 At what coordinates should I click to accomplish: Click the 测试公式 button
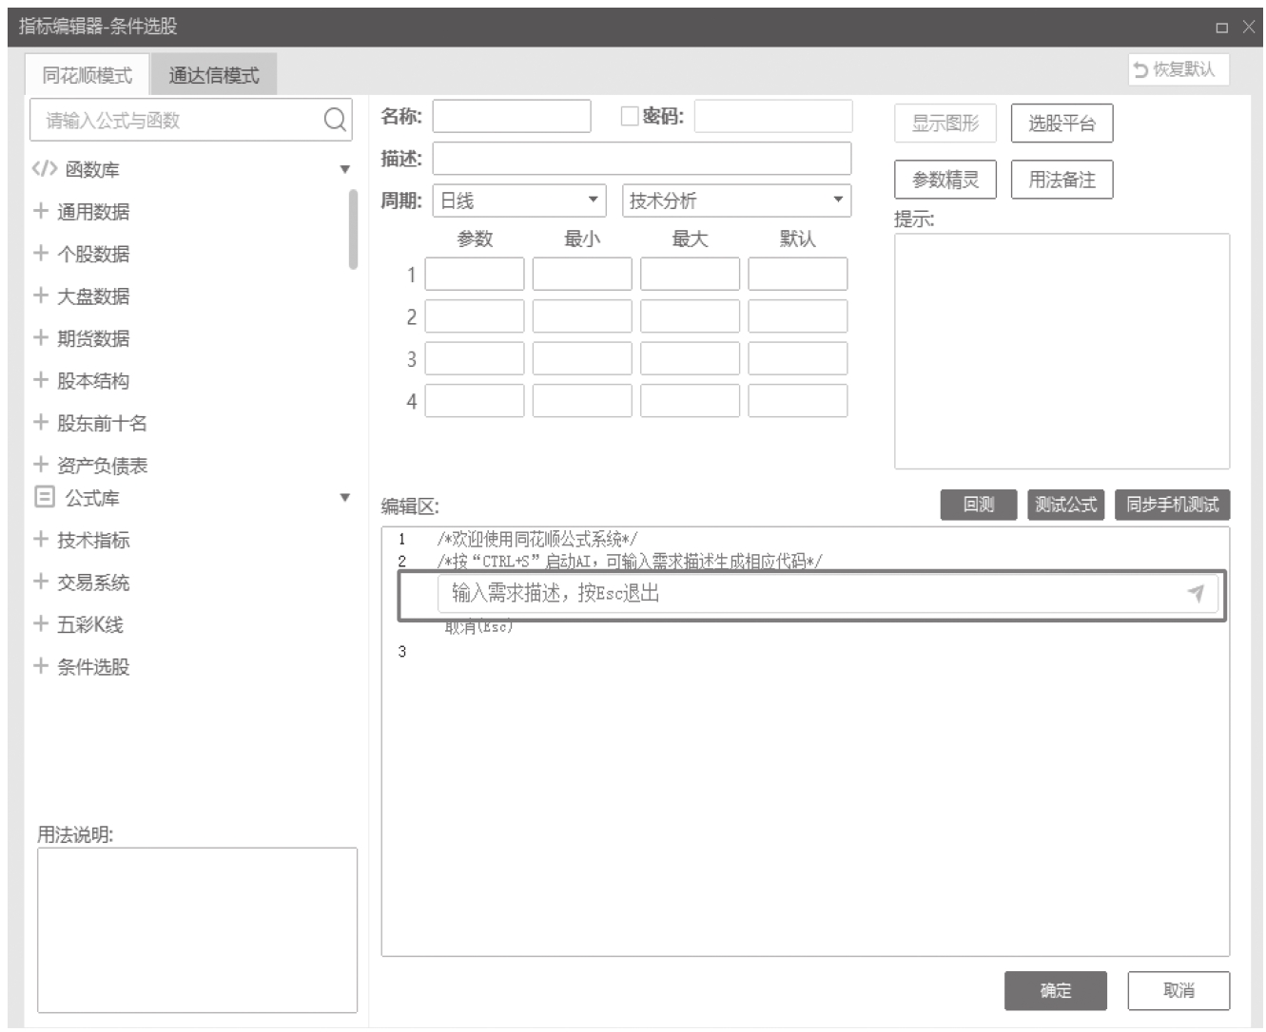[1066, 505]
